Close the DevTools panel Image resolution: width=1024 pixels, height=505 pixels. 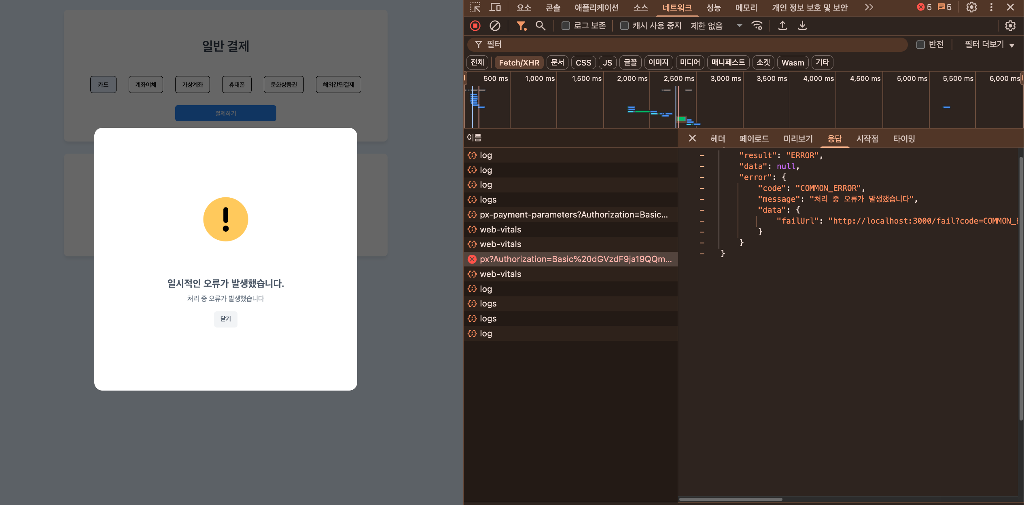[1010, 7]
